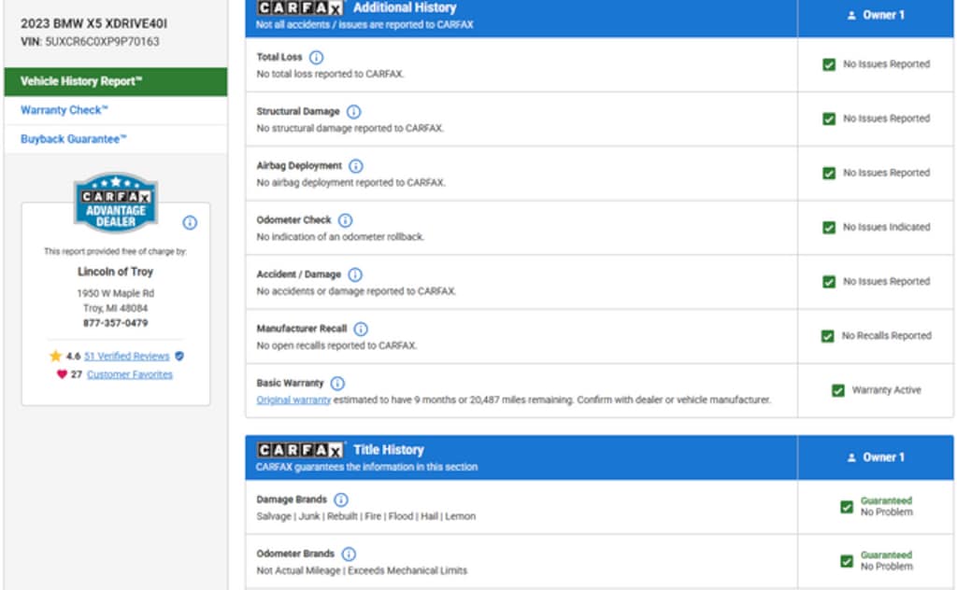This screenshot has height=590, width=957.
Task: Click the CARFAX Advantage Dealer badge
Action: coord(116,203)
